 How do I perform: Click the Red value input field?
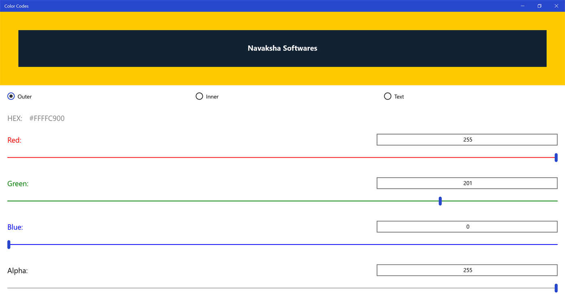pos(466,139)
